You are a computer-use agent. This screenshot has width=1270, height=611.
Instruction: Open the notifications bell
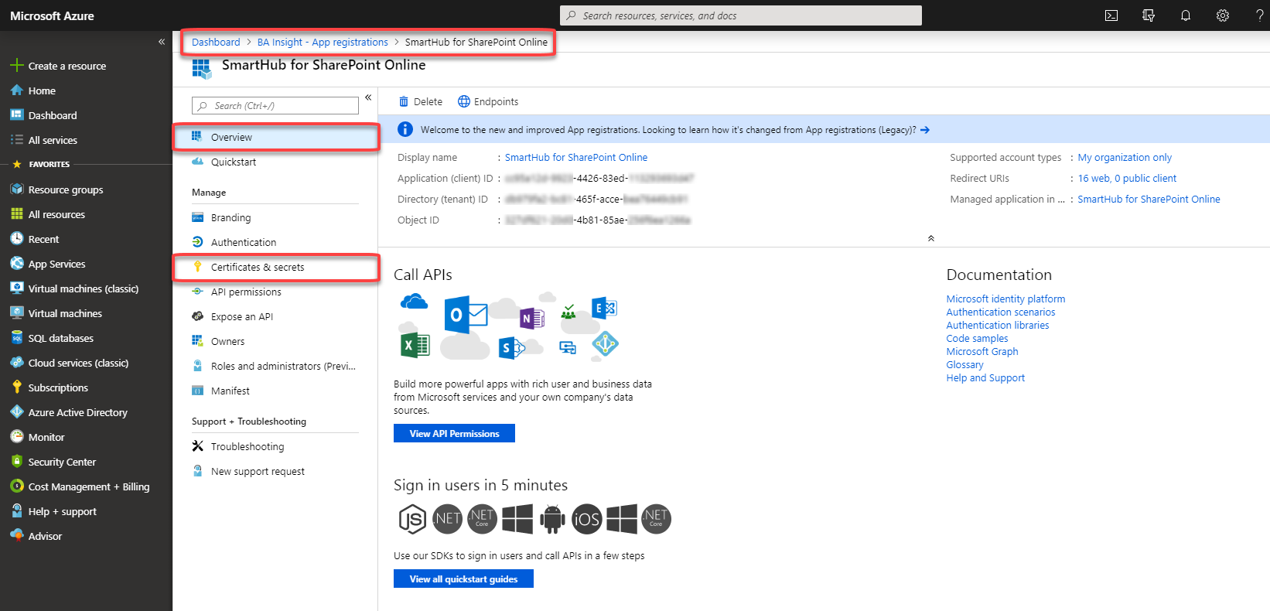click(x=1185, y=15)
